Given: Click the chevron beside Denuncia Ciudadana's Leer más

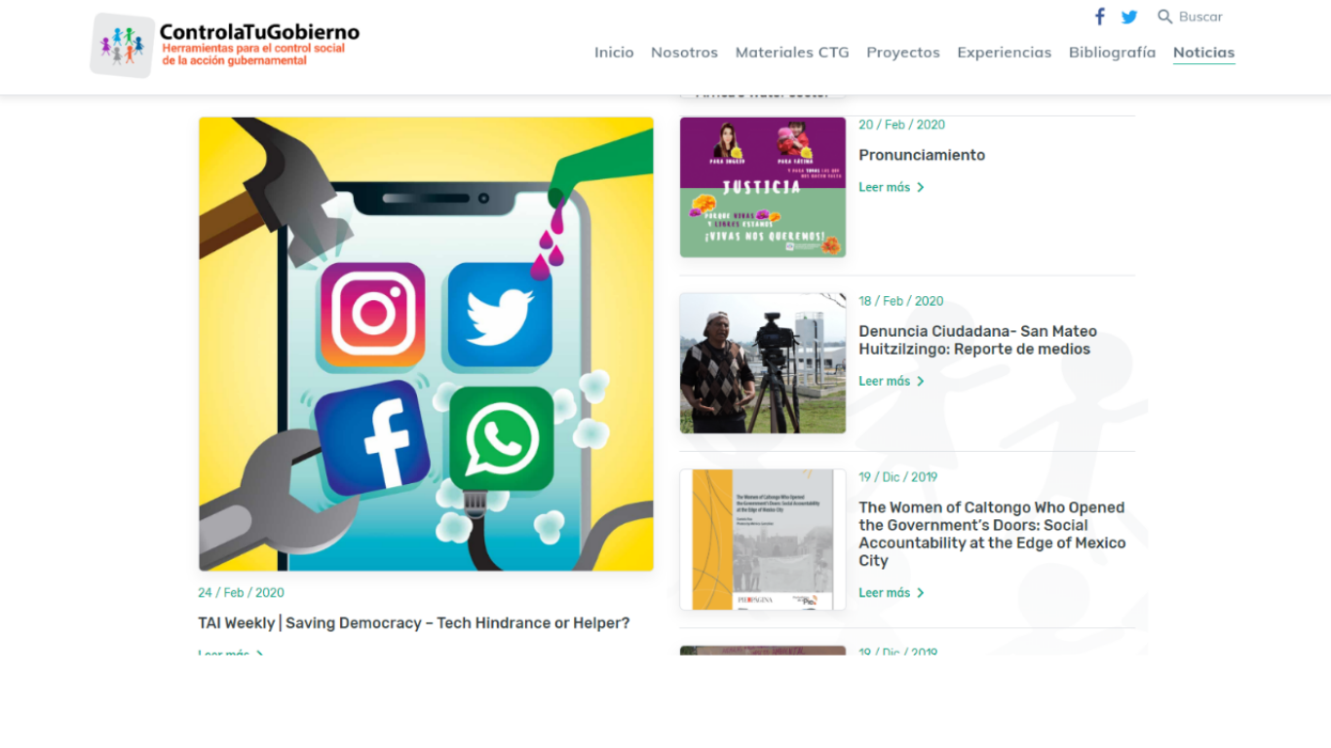Looking at the screenshot, I should (x=921, y=382).
